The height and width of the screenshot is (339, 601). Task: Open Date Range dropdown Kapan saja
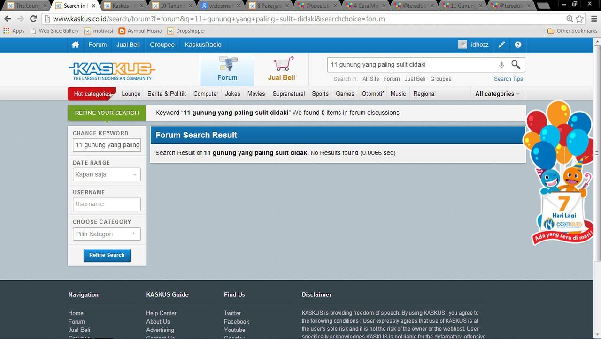(107, 174)
